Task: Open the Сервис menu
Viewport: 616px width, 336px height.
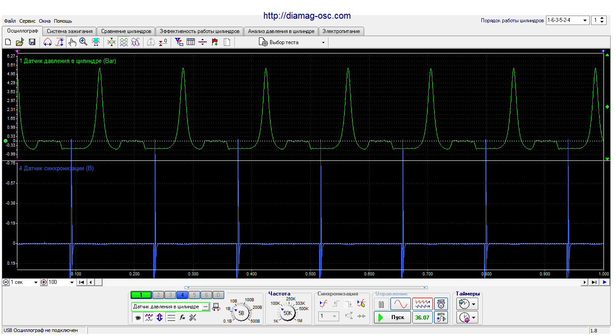Action: click(28, 21)
